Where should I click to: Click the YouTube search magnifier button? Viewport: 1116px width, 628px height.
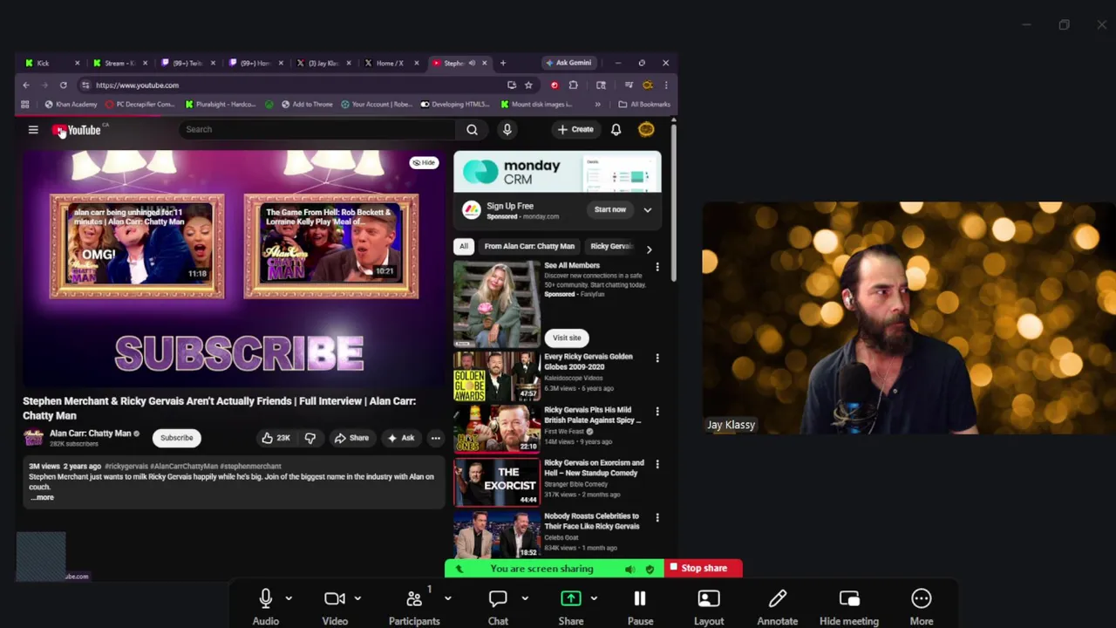472,130
